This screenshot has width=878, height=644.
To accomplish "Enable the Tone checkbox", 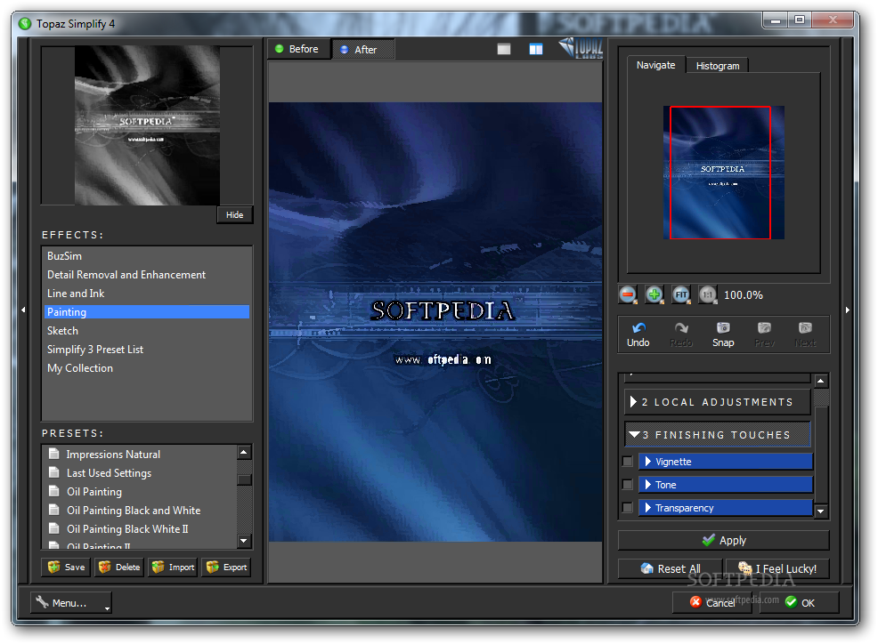I will (x=627, y=485).
